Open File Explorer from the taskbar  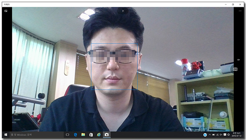click(83, 135)
